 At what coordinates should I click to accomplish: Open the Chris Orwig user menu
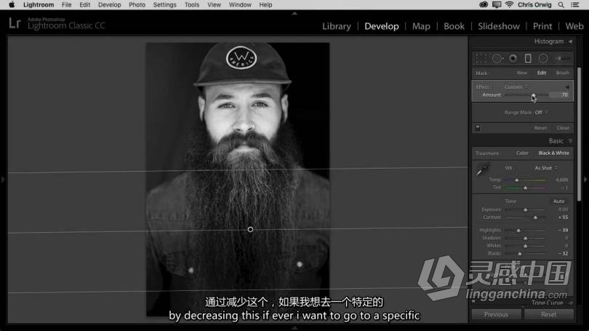pos(534,5)
